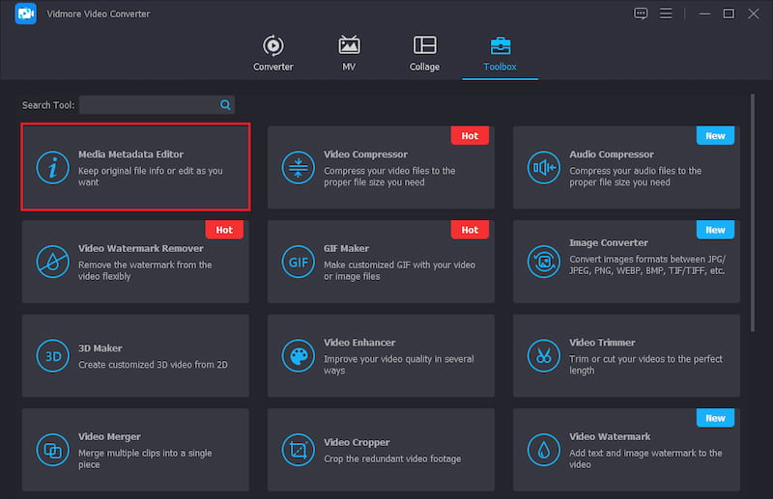Click the Image Converter icon
Screen dimensions: 773x499
coord(543,261)
